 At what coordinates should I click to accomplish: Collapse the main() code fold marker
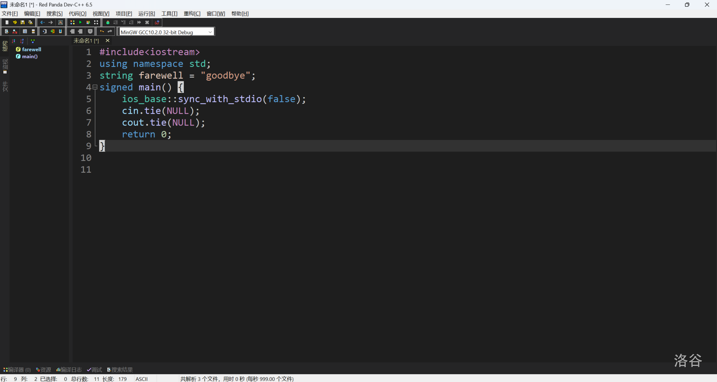click(95, 87)
